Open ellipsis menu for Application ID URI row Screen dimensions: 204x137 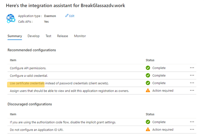(192, 130)
